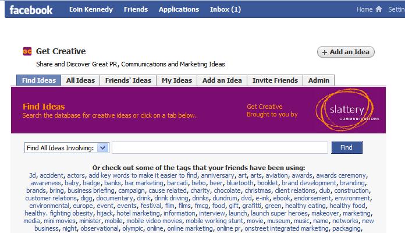Click the campaign tag
405x233 pixels.
tap(132, 190)
